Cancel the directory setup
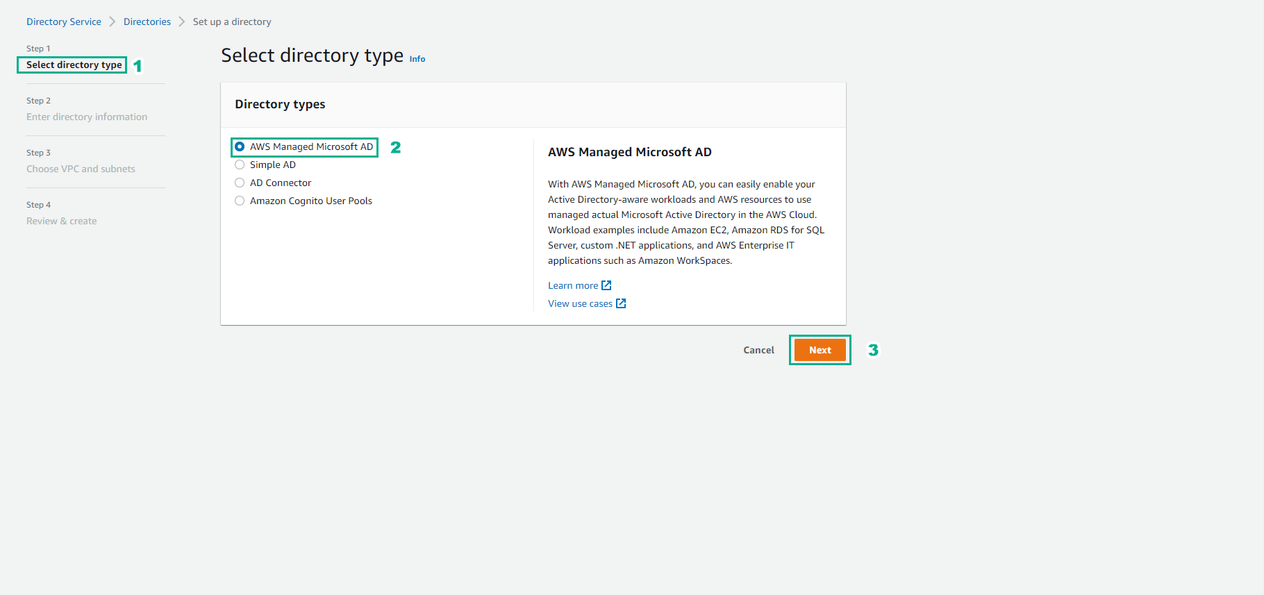The image size is (1264, 595). click(758, 350)
